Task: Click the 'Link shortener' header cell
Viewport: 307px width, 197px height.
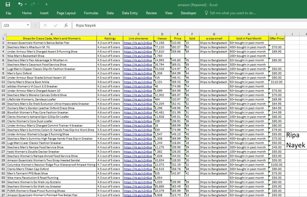Action: (x=139, y=39)
